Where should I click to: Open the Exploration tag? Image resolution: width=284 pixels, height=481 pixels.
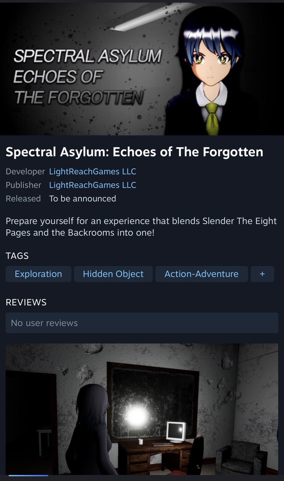[38, 274]
